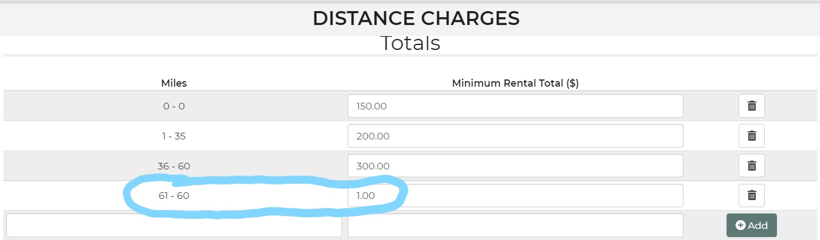Click the DISTANCE CHARGES heading
This screenshot has width=820, height=240.
(x=416, y=18)
